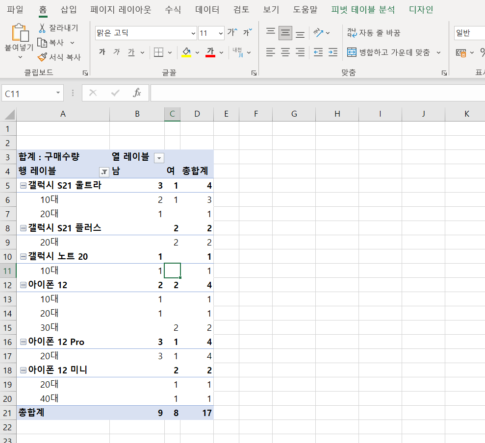
Task: Open the font group dialog launcher
Action: point(254,73)
